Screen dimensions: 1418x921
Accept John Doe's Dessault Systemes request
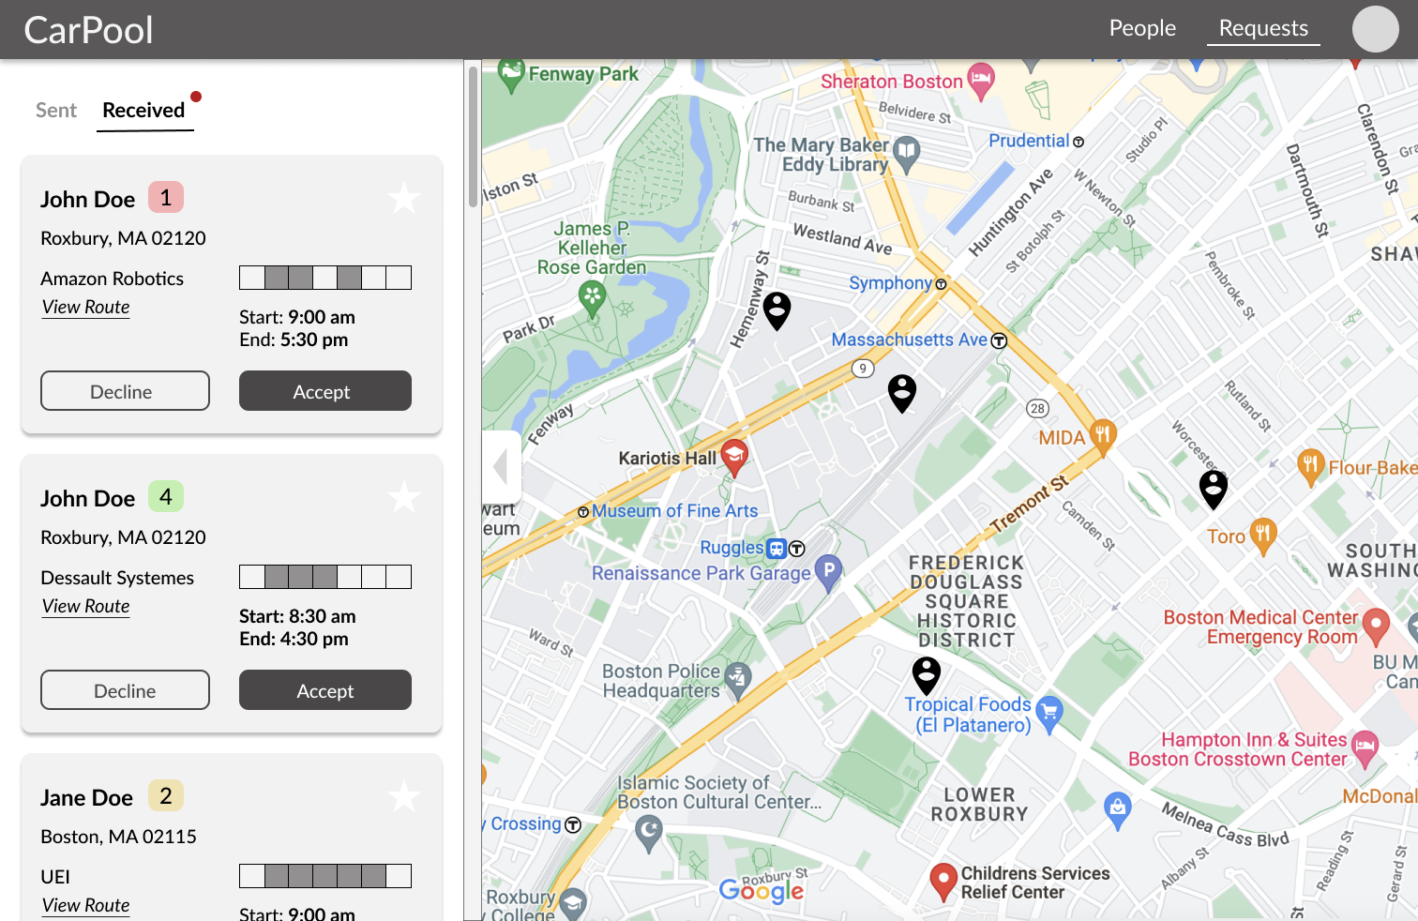point(325,690)
